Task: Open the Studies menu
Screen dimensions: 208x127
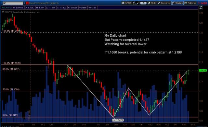Action: coord(177,3)
